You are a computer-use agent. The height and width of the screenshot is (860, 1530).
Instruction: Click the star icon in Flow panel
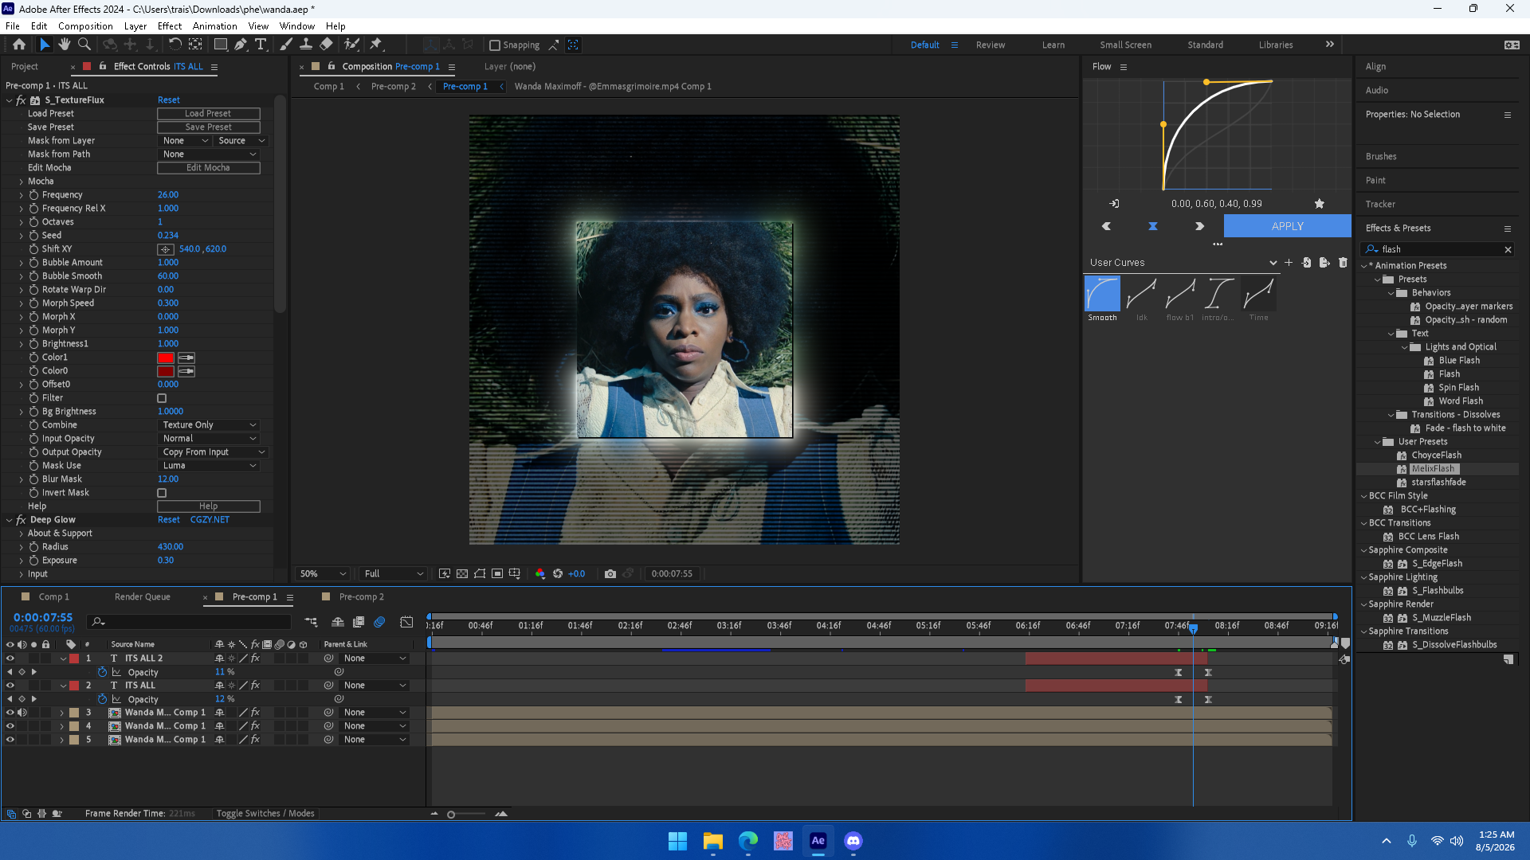pos(1320,204)
